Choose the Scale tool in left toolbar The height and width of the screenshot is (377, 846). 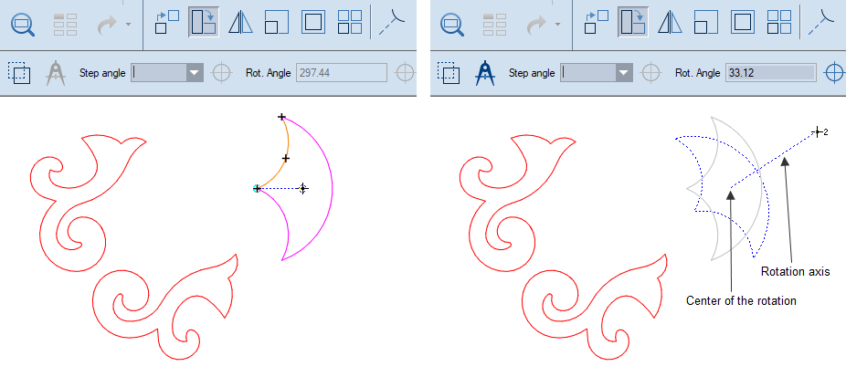click(276, 22)
